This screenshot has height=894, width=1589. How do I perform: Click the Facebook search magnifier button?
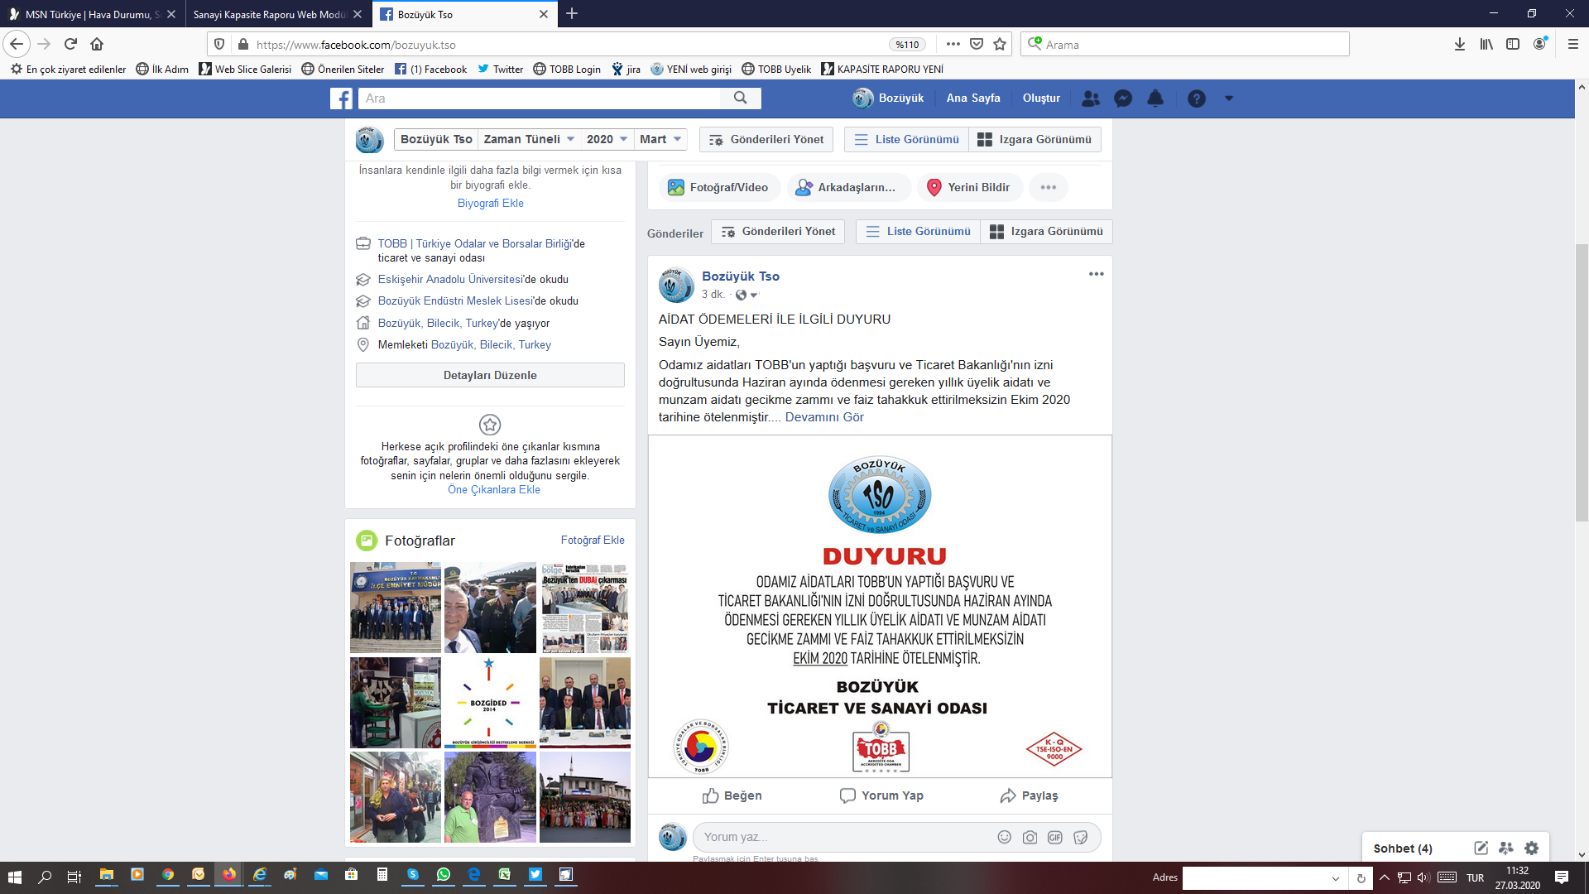[741, 98]
